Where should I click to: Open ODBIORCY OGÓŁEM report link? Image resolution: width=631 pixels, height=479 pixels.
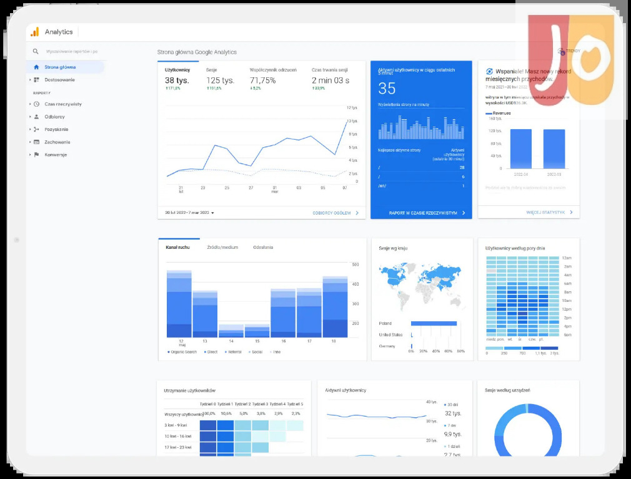point(332,213)
